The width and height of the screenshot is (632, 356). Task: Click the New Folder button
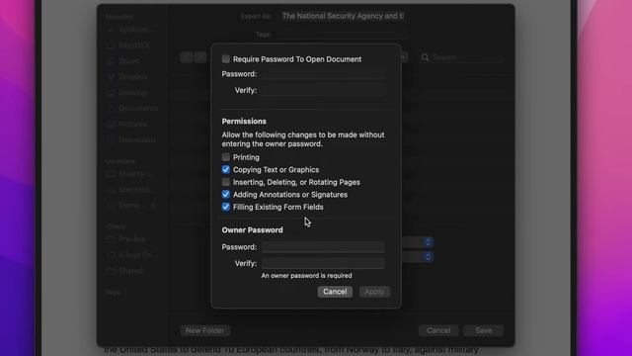click(x=205, y=330)
